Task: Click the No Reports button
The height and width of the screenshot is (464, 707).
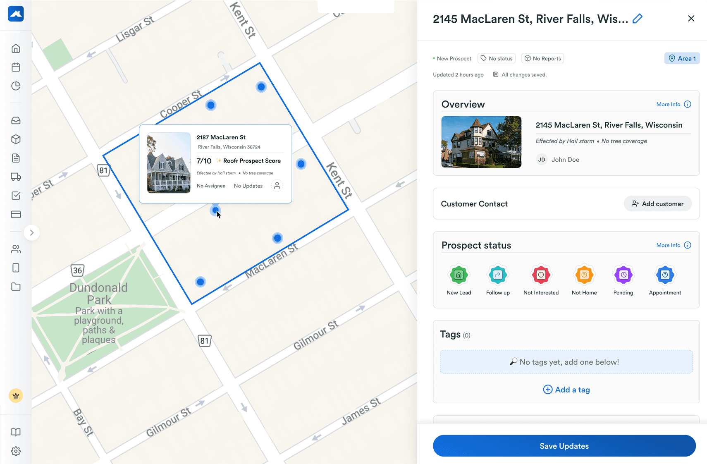Action: 542,58
